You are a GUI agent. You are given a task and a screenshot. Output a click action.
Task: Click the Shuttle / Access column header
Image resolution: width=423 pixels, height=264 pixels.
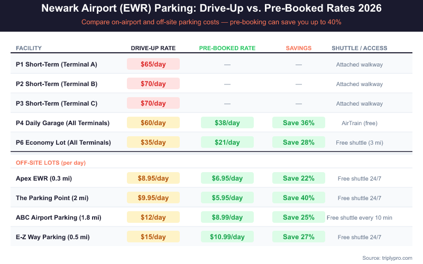(360, 48)
